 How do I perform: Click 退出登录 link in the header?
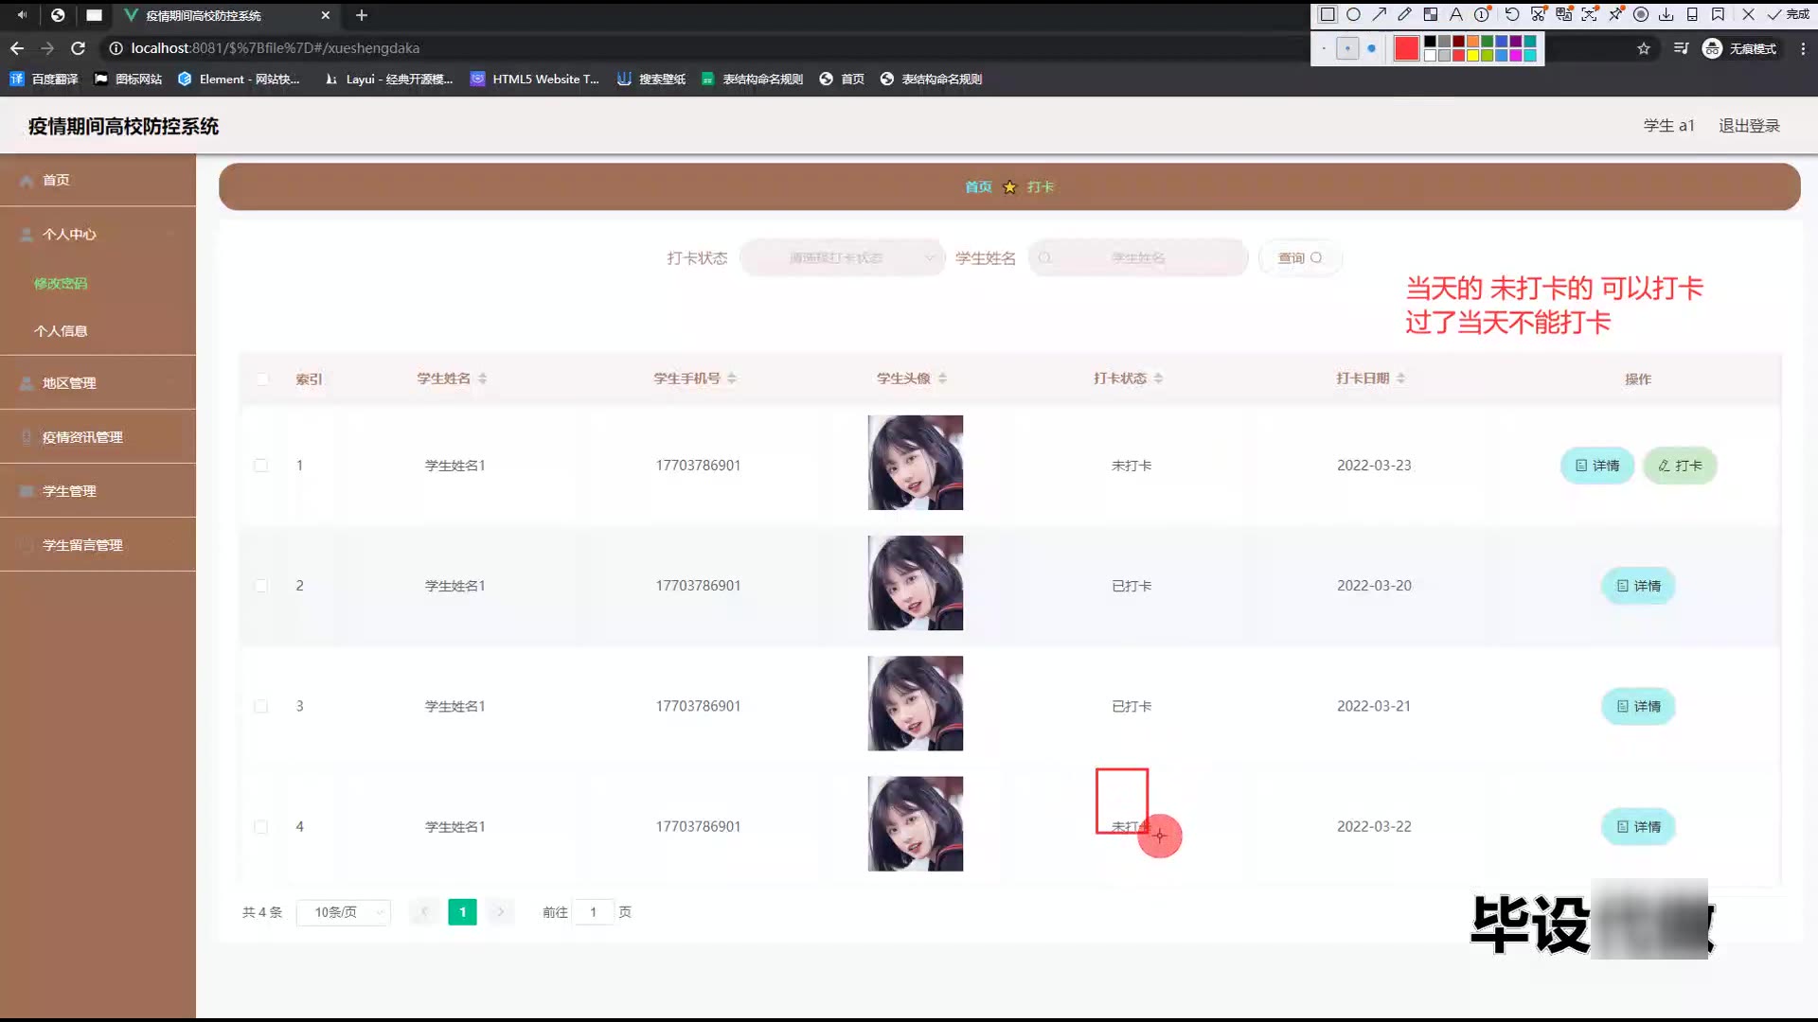pos(1749,126)
